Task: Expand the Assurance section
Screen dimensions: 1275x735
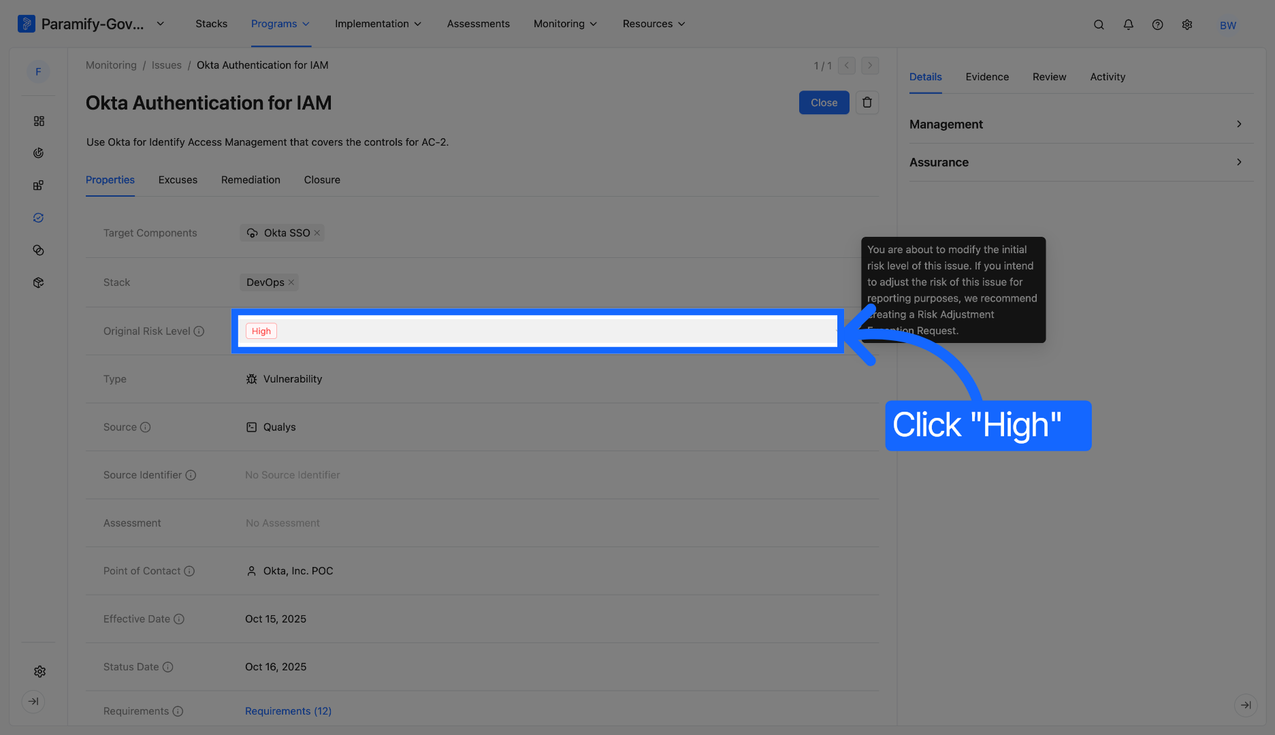Action: pos(1081,162)
